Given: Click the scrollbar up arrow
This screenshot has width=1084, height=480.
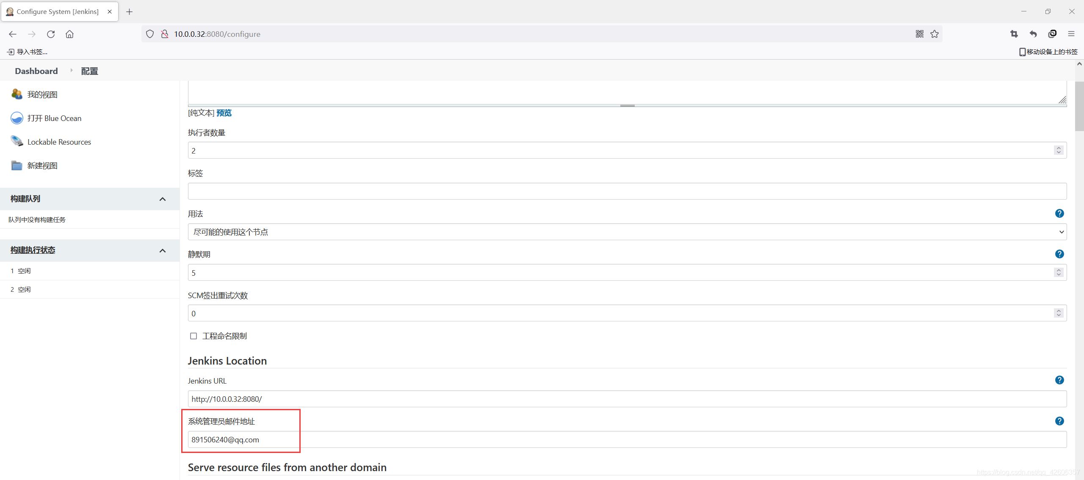Looking at the screenshot, I should click(x=1079, y=64).
